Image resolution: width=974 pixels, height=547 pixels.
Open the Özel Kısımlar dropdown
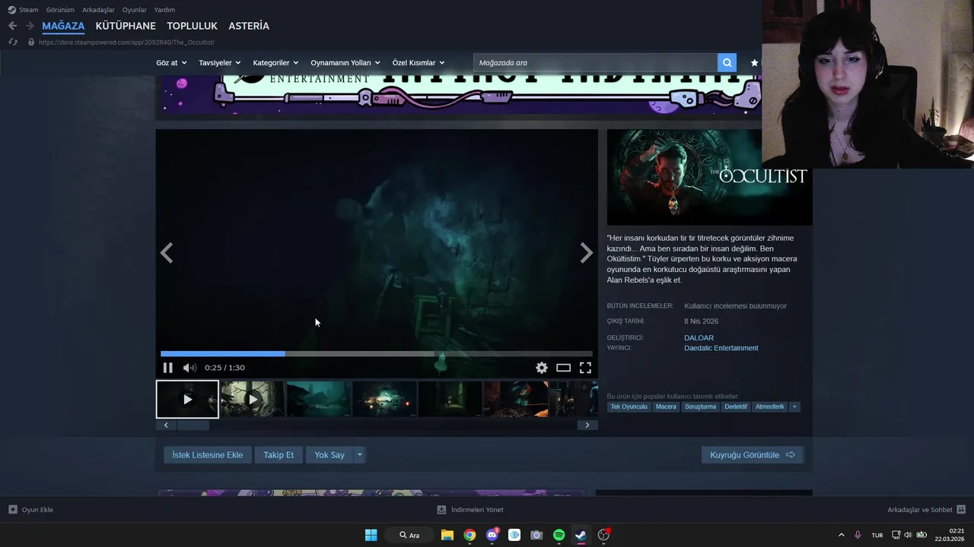pyautogui.click(x=419, y=63)
